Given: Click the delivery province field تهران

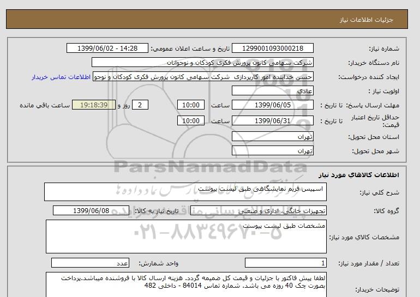Looking at the screenshot, I should [x=272, y=136].
